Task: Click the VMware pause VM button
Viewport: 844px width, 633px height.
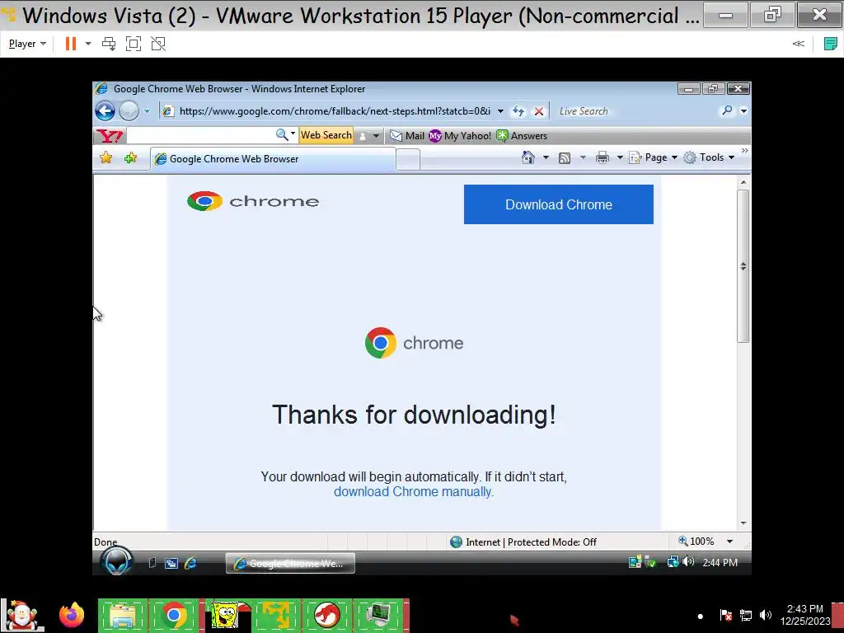Action: point(71,44)
